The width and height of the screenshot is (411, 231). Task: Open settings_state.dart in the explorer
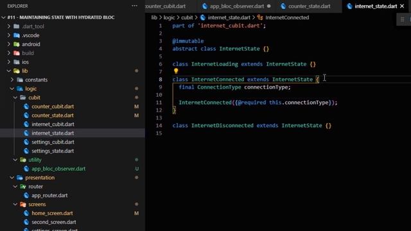click(53, 151)
